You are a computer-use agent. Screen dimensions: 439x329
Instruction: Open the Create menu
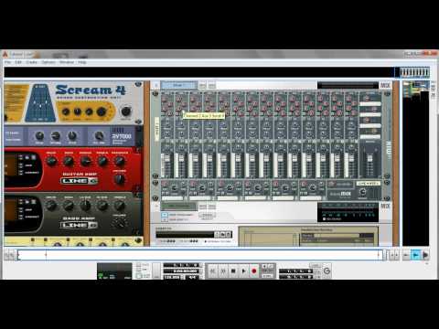[31, 62]
